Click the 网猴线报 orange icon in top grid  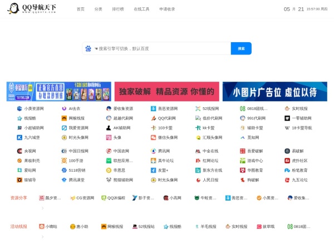[64, 118]
